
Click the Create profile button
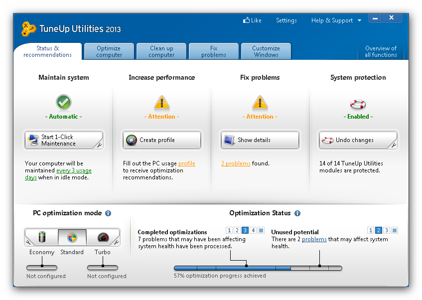pos(162,140)
